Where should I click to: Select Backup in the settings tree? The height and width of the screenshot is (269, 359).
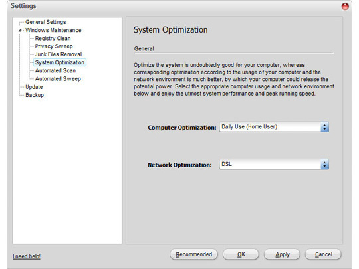click(x=35, y=95)
